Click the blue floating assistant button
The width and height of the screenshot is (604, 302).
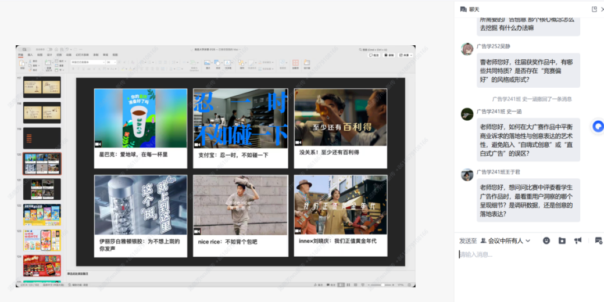coord(598,126)
